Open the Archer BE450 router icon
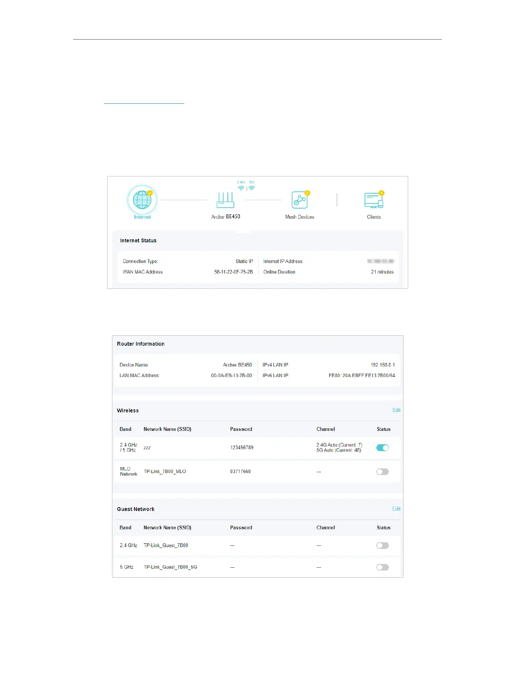This screenshot has height=681, width=515. point(225,200)
